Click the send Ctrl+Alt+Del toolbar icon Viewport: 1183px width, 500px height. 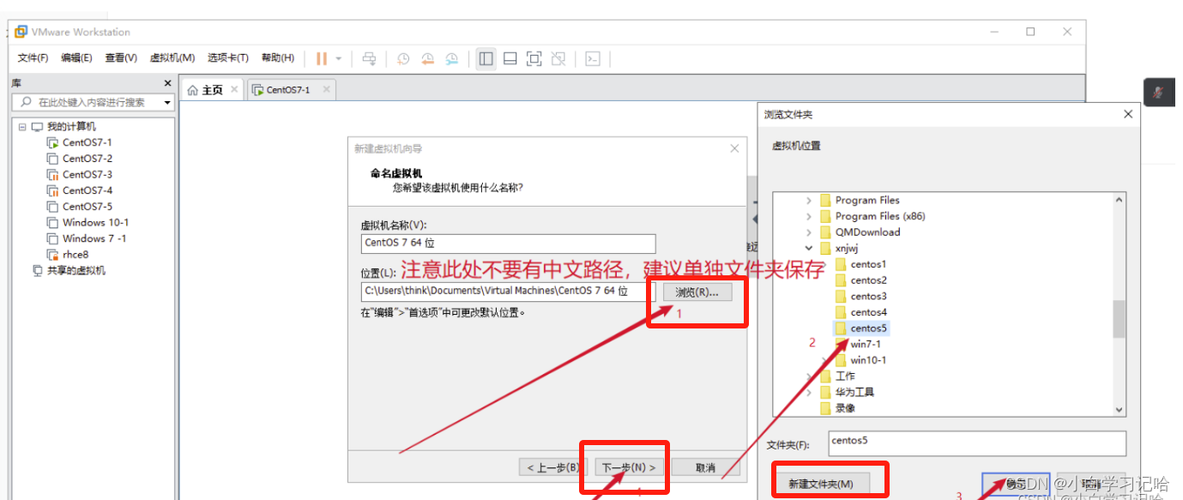click(x=369, y=58)
